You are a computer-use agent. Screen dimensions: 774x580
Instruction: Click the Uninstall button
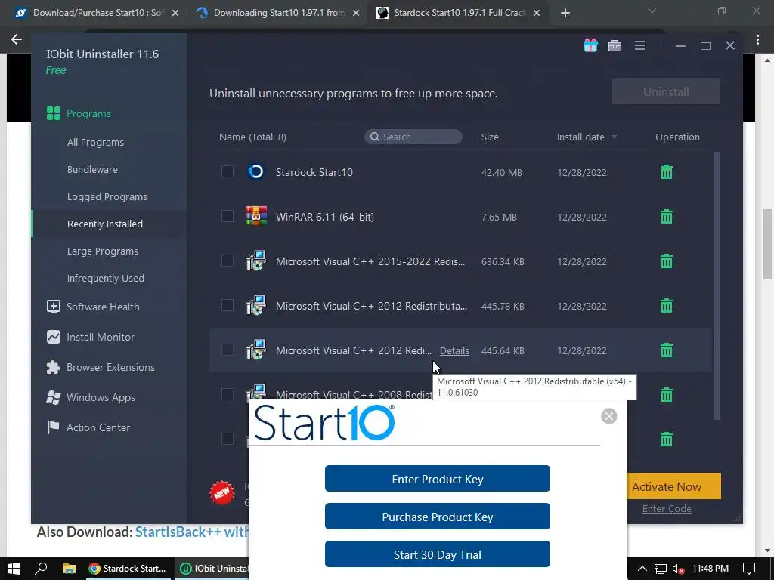pyautogui.click(x=666, y=91)
